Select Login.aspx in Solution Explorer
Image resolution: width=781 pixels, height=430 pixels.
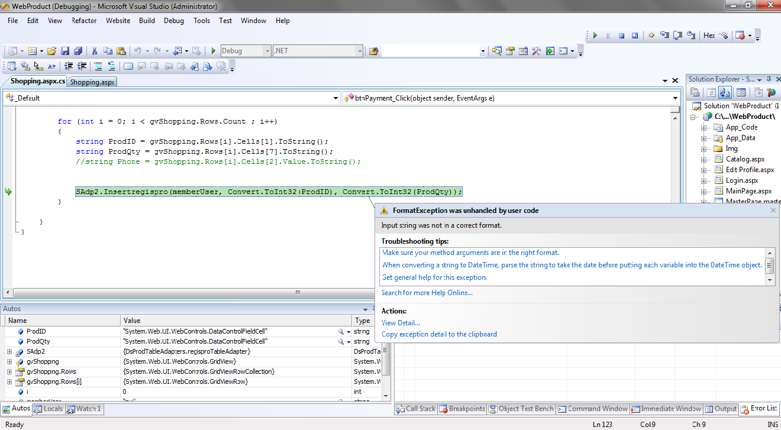(x=741, y=180)
